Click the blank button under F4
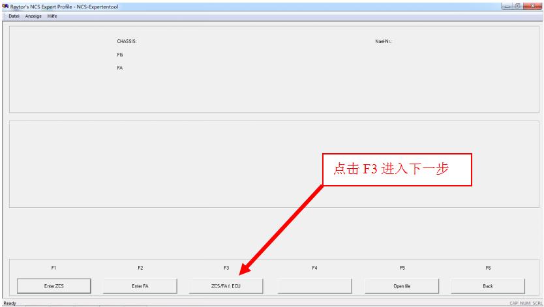Viewport: 544px width, 307px height. [x=314, y=285]
